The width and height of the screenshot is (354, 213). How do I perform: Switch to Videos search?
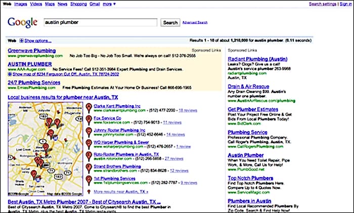pos(36,4)
